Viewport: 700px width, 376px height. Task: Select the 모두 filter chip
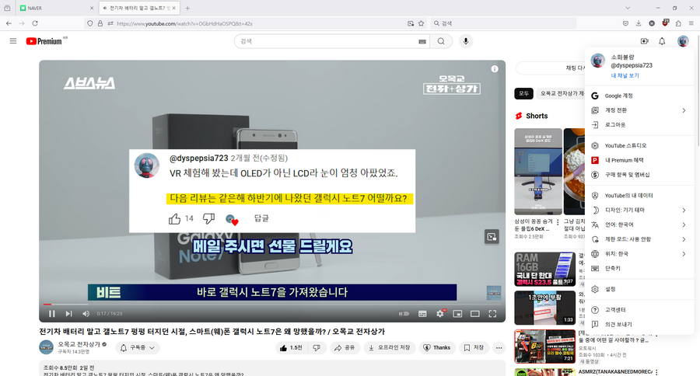pyautogui.click(x=523, y=93)
